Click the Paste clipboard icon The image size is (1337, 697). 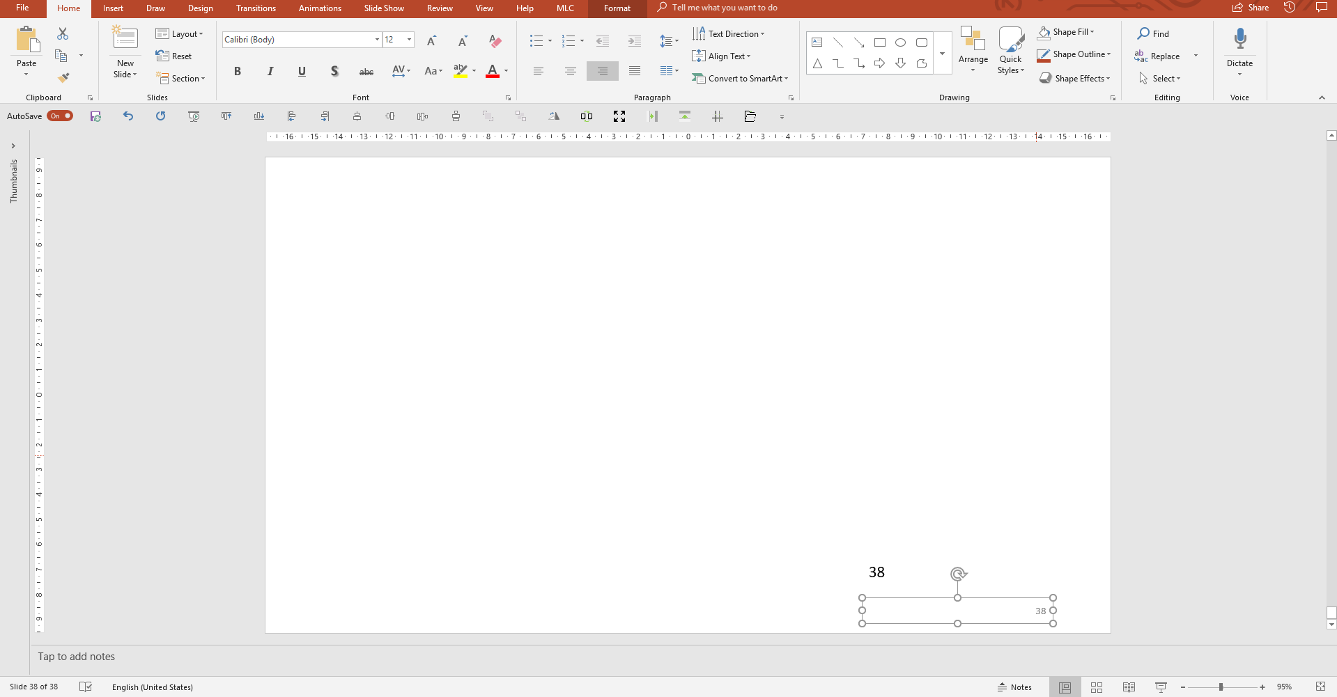tap(27, 40)
